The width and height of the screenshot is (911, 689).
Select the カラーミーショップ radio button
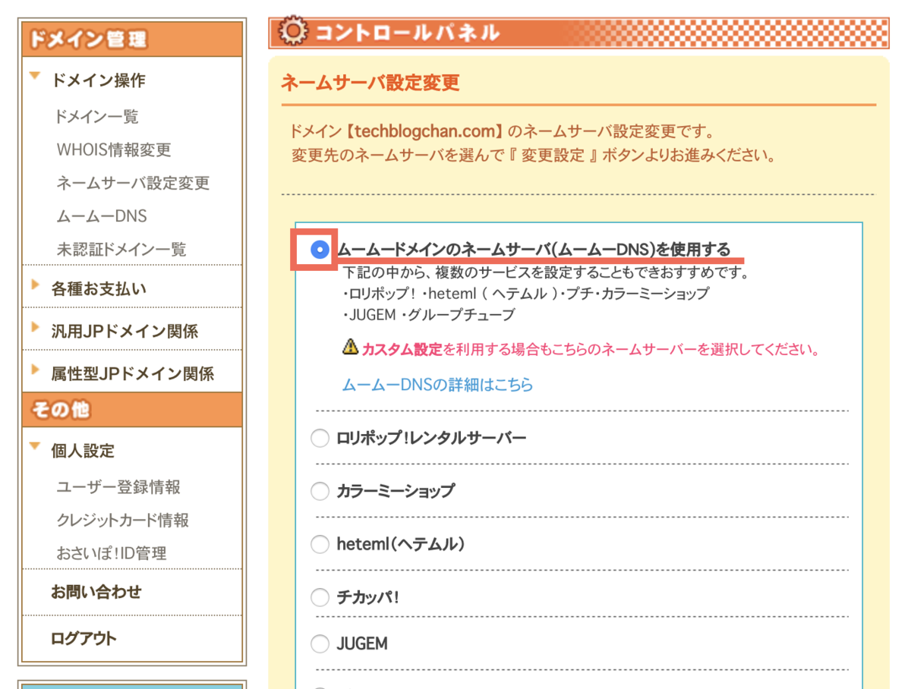[320, 491]
